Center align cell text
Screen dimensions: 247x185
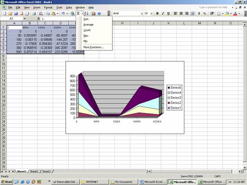(x=181, y=14)
